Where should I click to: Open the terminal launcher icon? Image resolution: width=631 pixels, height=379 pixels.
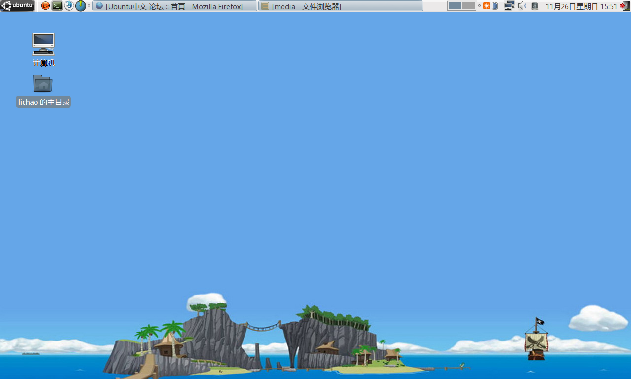click(x=57, y=6)
